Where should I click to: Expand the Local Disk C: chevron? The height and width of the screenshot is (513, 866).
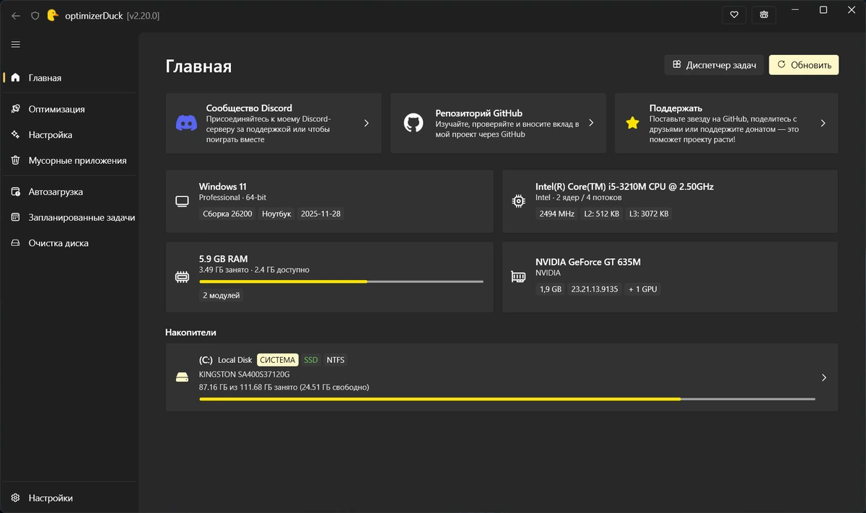pos(824,377)
